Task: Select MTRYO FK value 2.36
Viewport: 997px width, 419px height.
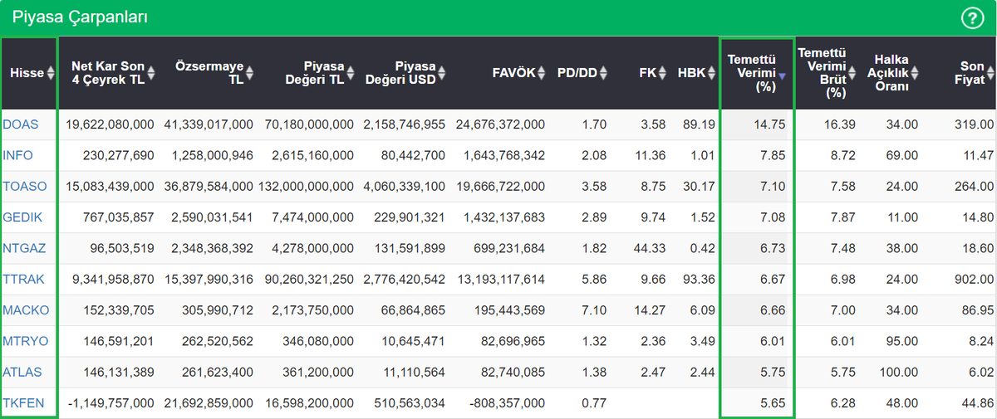Action: point(652,341)
